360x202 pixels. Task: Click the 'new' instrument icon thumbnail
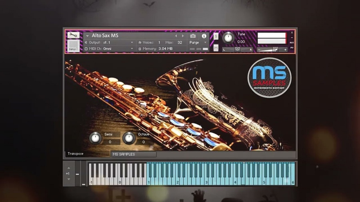[73, 46]
